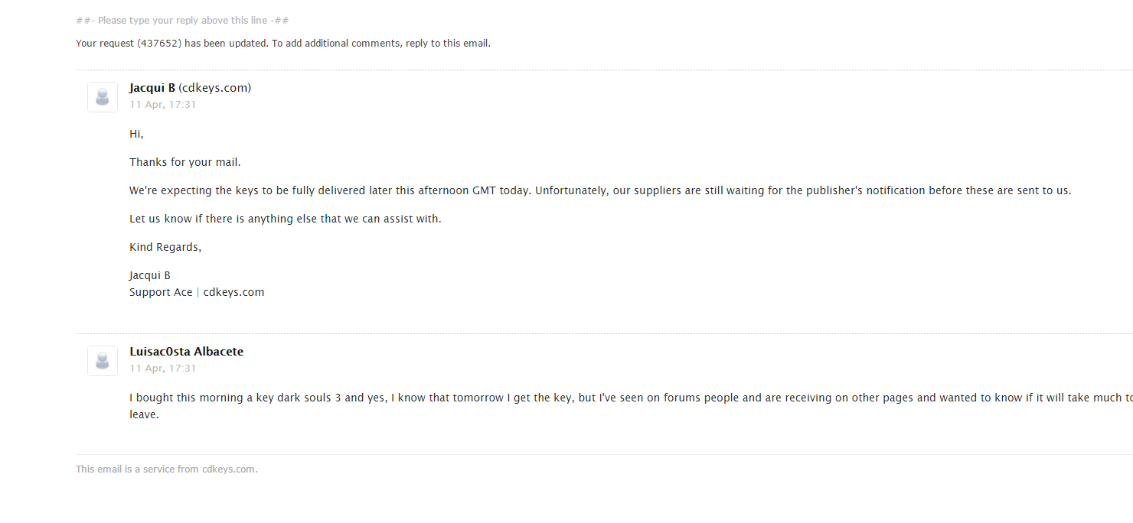This screenshot has height=523, width=1133.
Task: Click the timestamp under Luisac0sta Albacete
Action: [163, 369]
